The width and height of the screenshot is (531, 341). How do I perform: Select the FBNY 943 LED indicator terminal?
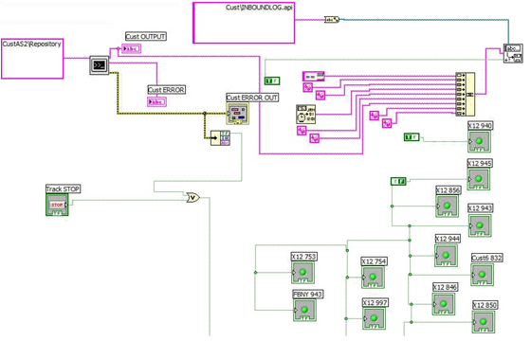(x=304, y=310)
